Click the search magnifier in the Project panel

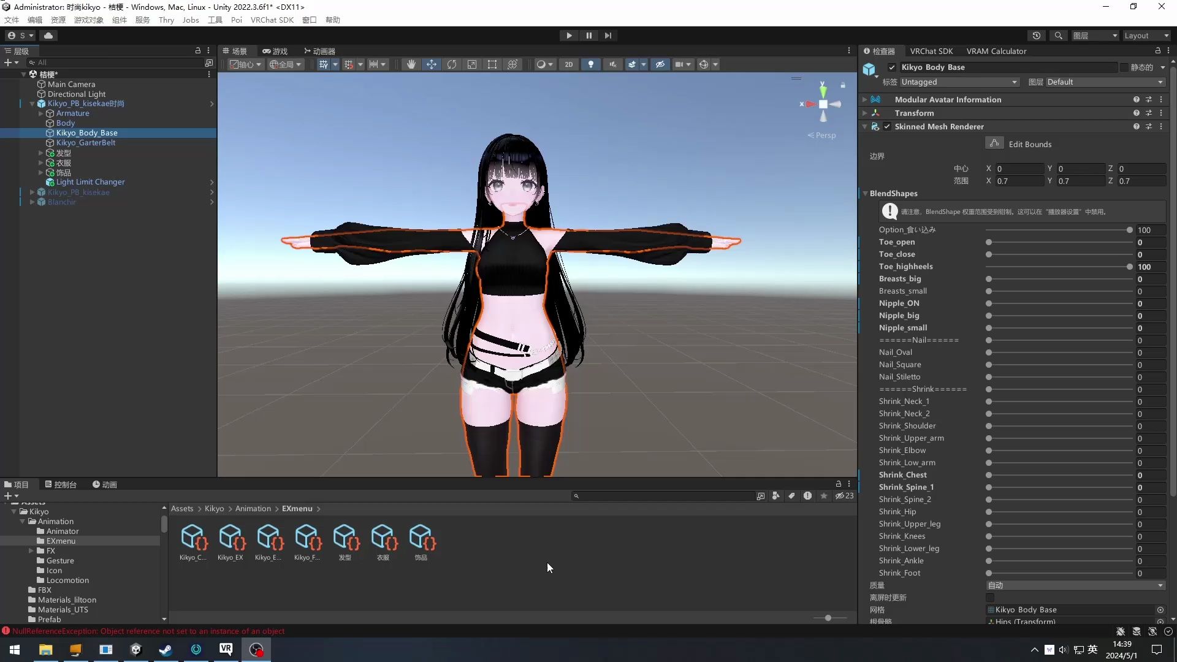(577, 496)
